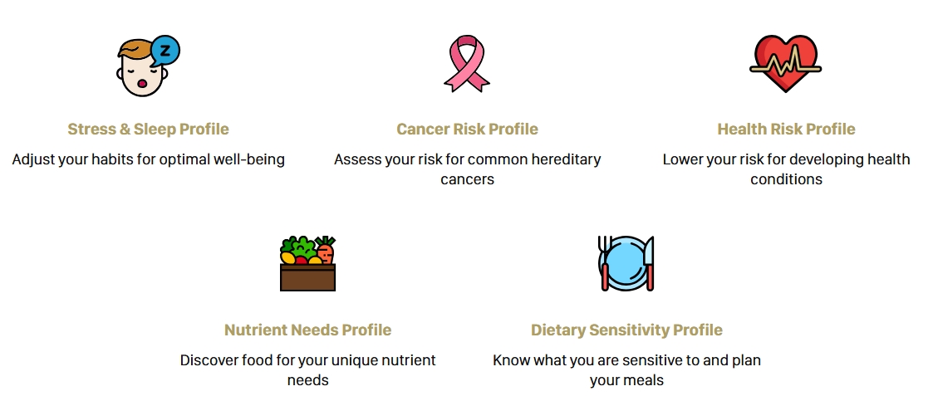Click the red heartbeat heart icon
Screen dimensions: 933x396
coord(785,64)
